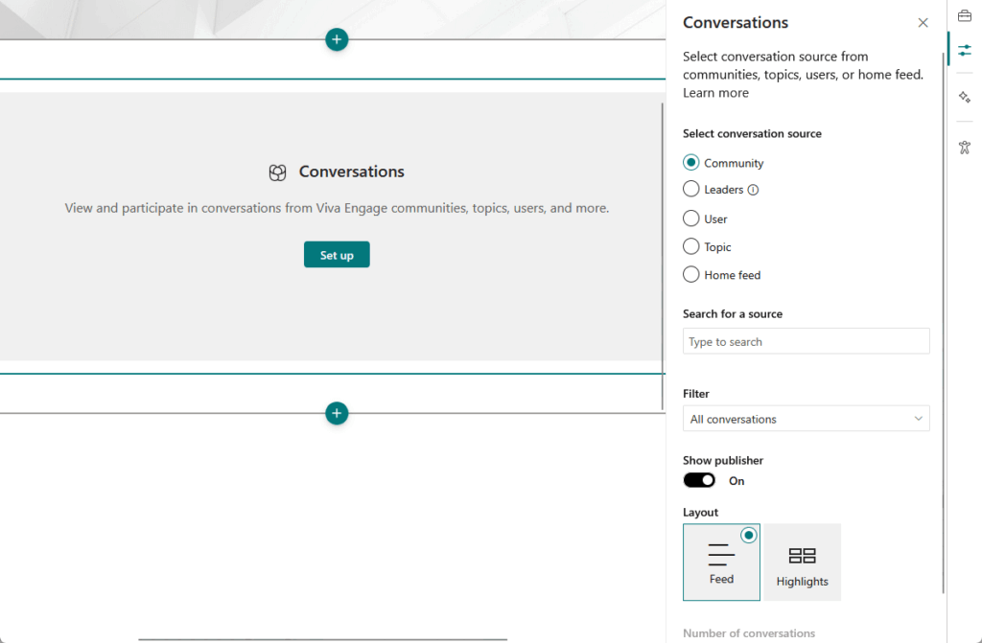Close the Conversations properties pane
Viewport: 982px width, 643px height.
[x=923, y=23]
